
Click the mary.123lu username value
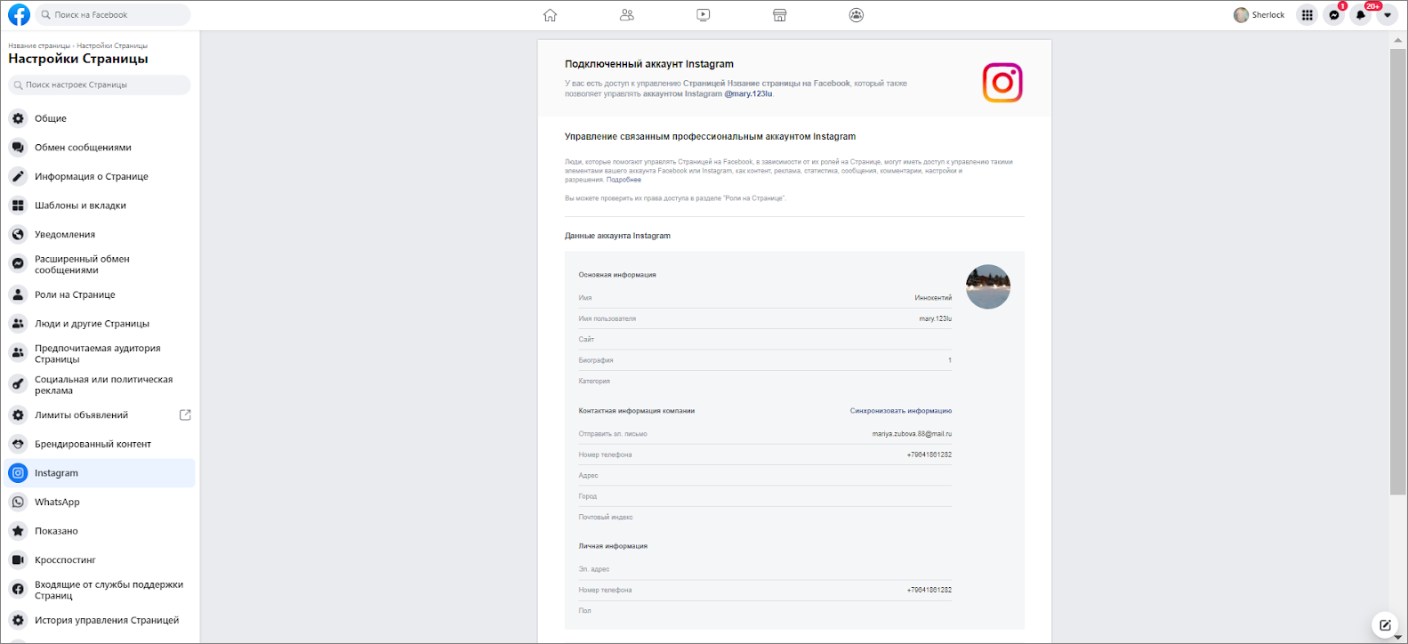pyautogui.click(x=936, y=318)
